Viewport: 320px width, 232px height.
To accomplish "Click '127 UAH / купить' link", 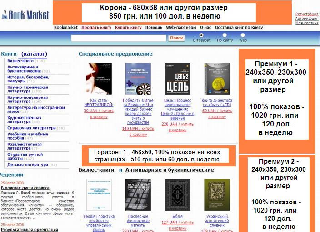I will tap(178, 222).
